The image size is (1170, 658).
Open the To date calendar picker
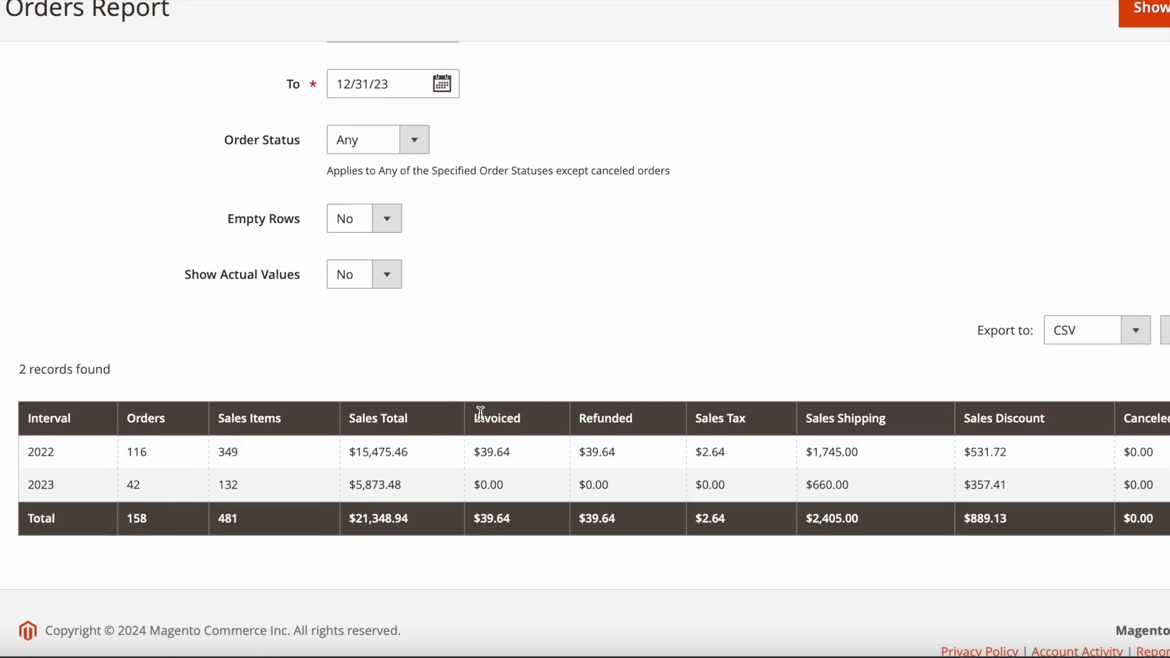[442, 83]
